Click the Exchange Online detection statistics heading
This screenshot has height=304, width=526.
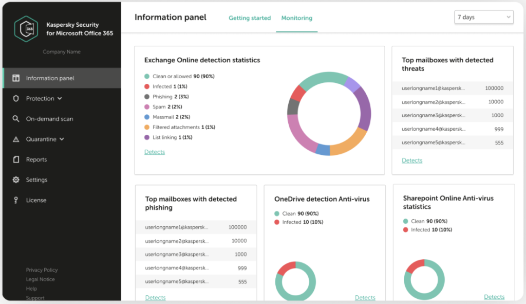pyautogui.click(x=202, y=60)
